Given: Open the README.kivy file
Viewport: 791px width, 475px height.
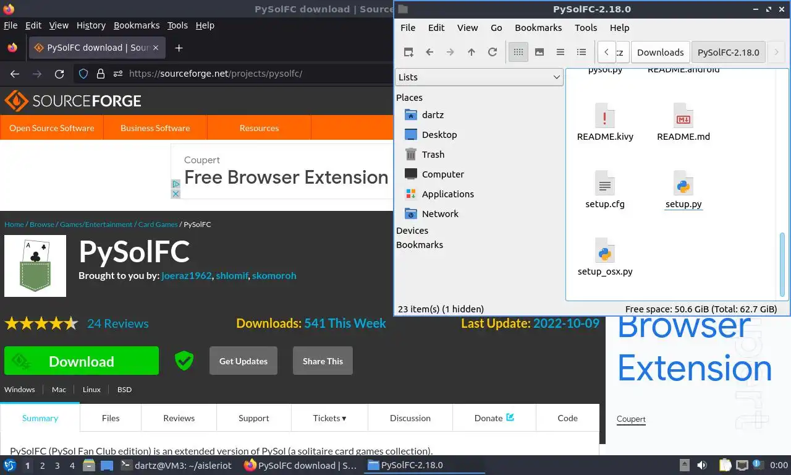Looking at the screenshot, I should pyautogui.click(x=605, y=122).
